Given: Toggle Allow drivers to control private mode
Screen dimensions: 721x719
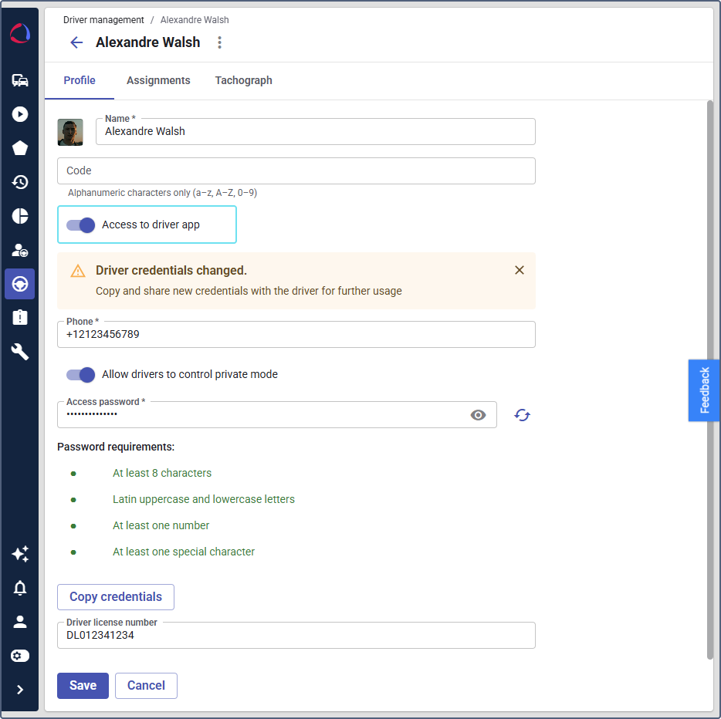Looking at the screenshot, I should (80, 374).
